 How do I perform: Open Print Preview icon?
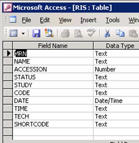point(78,33)
